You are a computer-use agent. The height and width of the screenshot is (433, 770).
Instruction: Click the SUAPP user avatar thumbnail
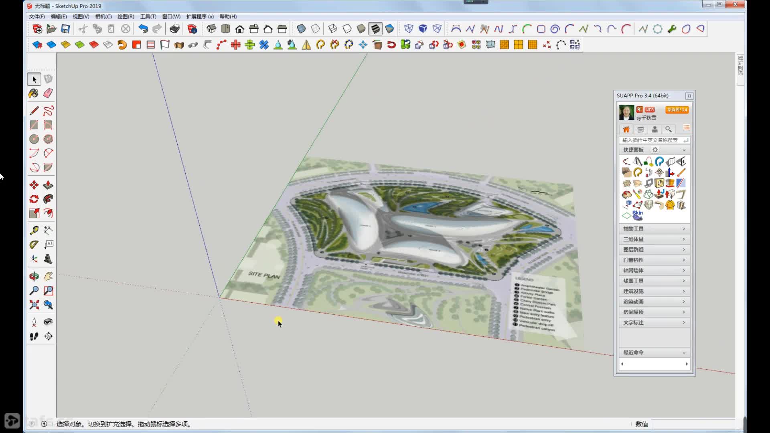626,113
